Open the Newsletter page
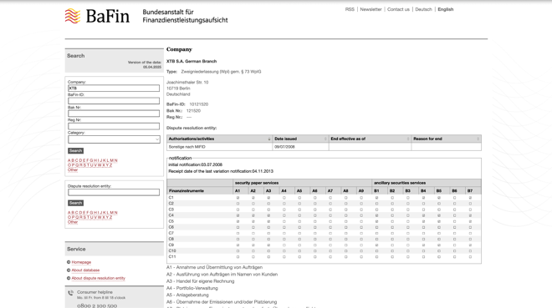The height and width of the screenshot is (308, 552). pos(371,9)
